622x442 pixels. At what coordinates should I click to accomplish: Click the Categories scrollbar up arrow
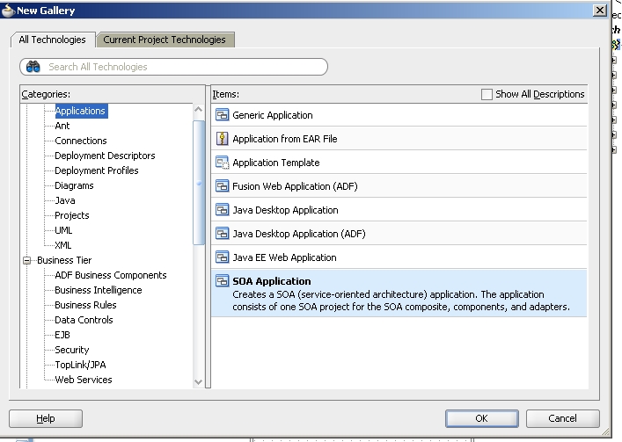click(199, 110)
